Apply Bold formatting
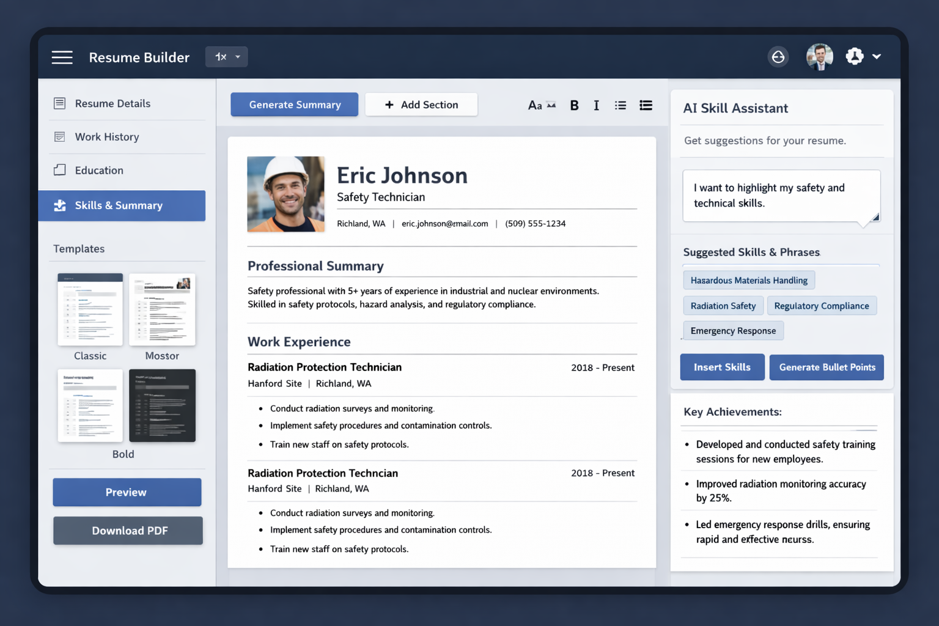Image resolution: width=939 pixels, height=626 pixels. (x=574, y=105)
